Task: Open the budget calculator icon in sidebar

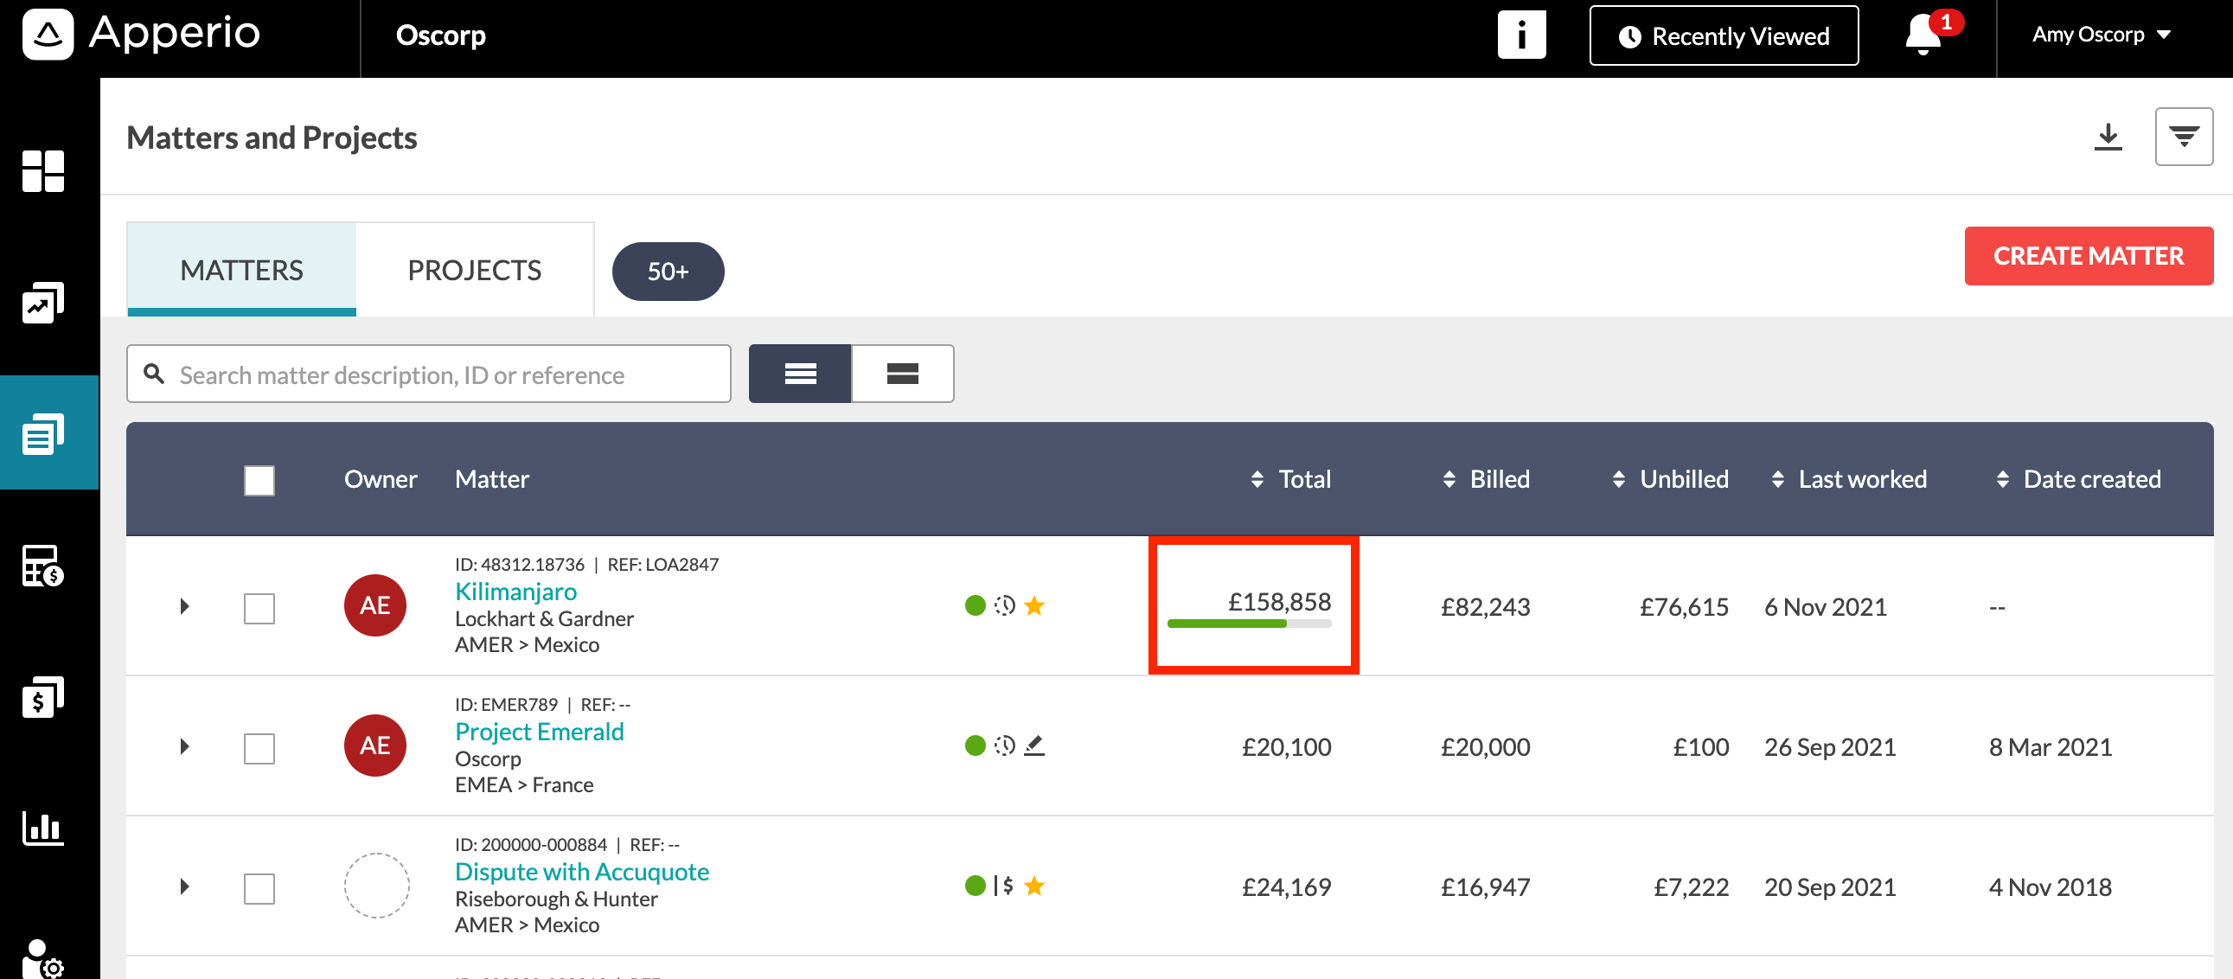Action: tap(43, 566)
